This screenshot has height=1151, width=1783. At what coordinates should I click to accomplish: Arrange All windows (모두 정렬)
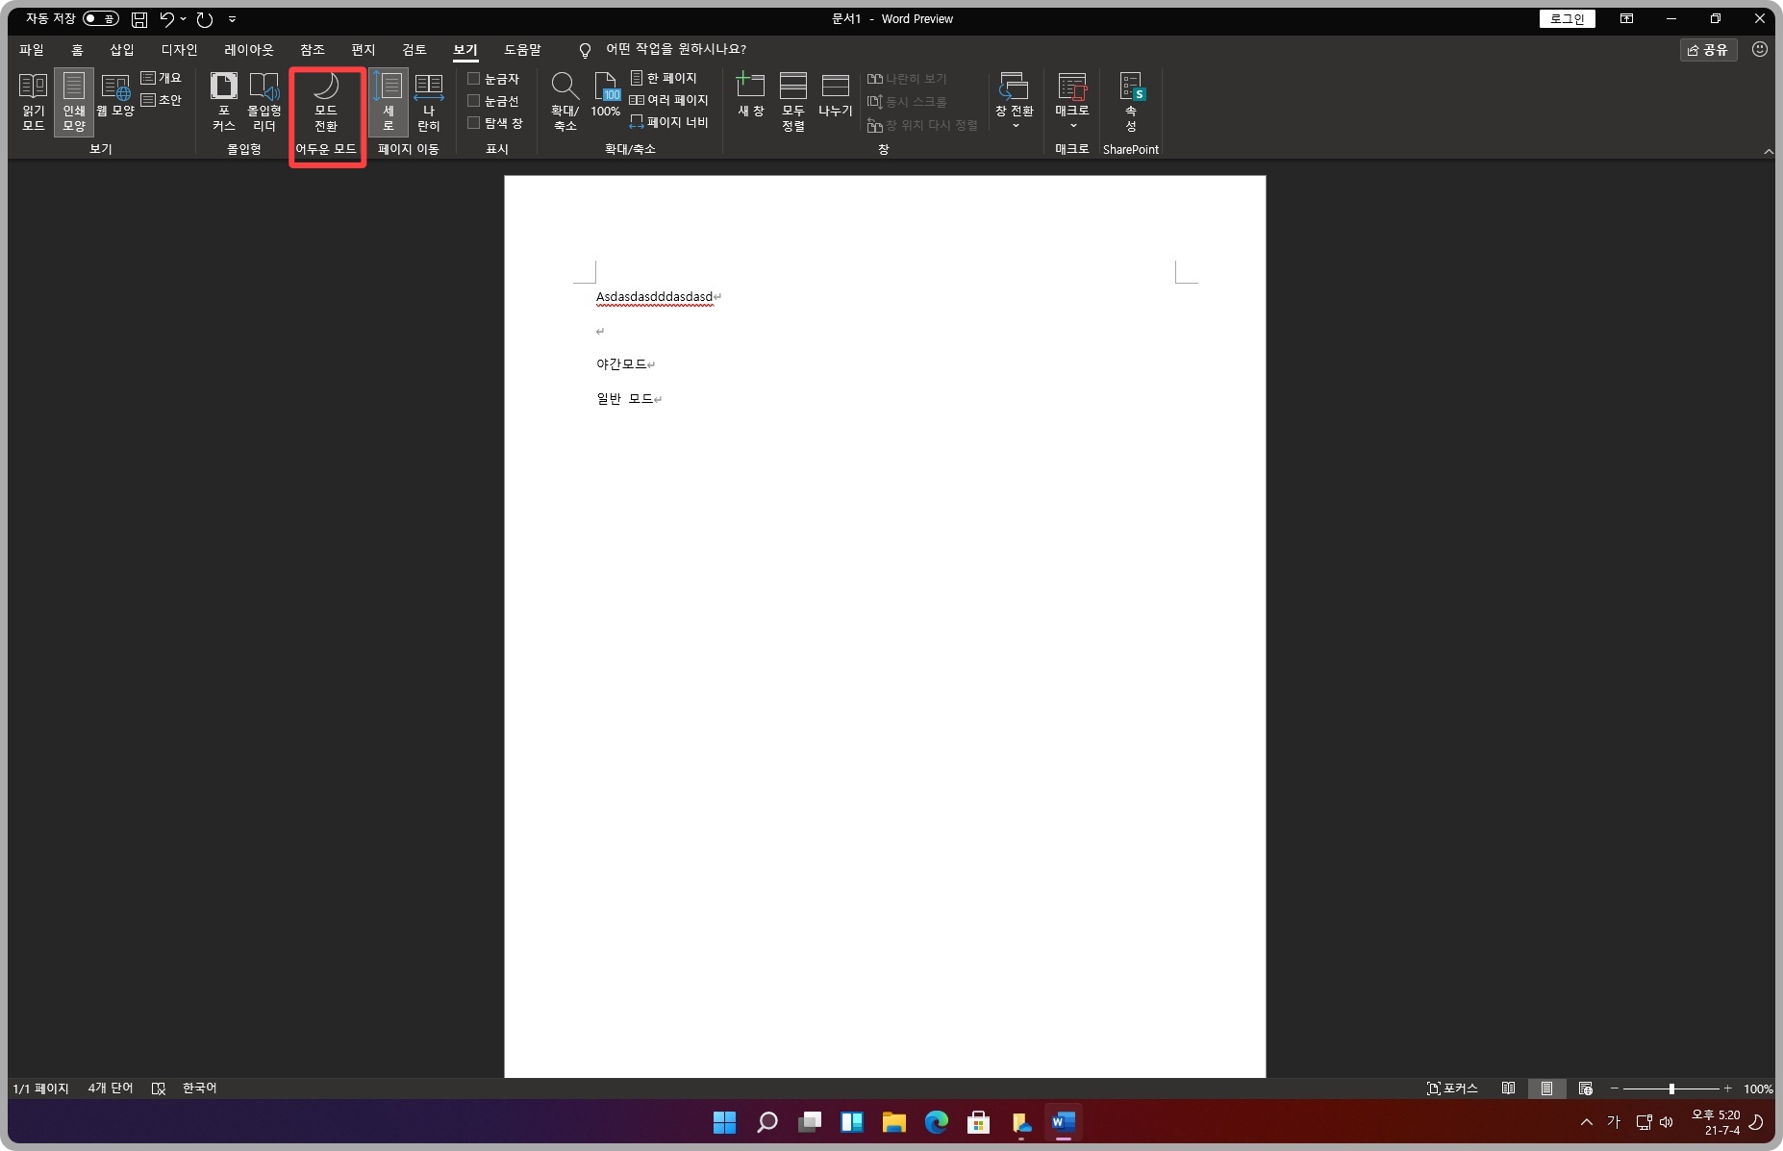click(x=793, y=101)
